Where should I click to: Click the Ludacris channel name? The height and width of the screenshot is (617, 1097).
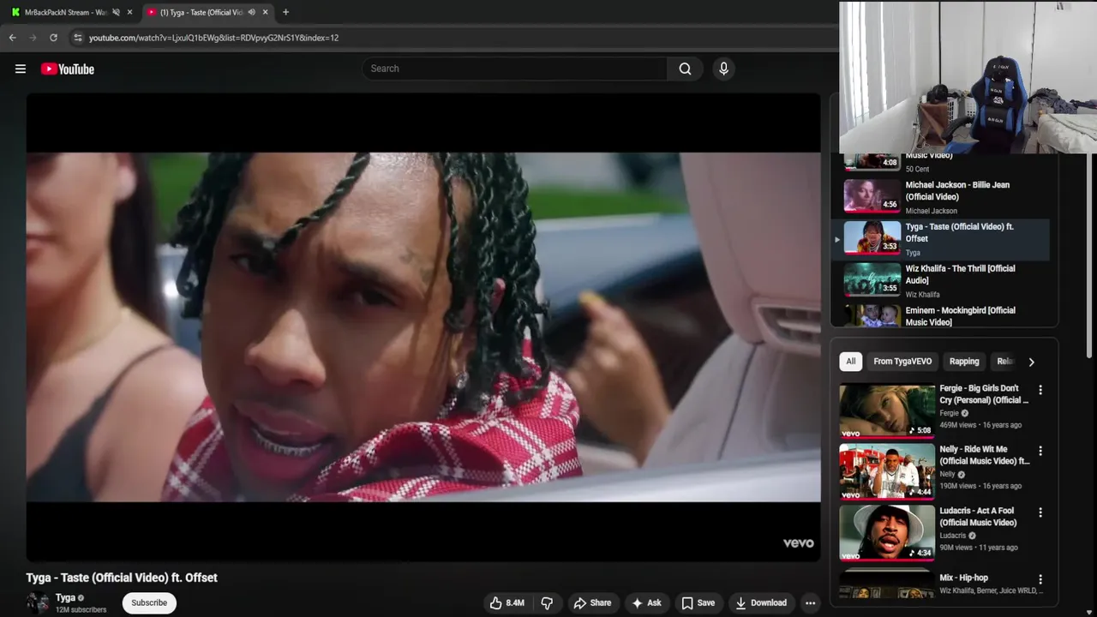coord(952,536)
